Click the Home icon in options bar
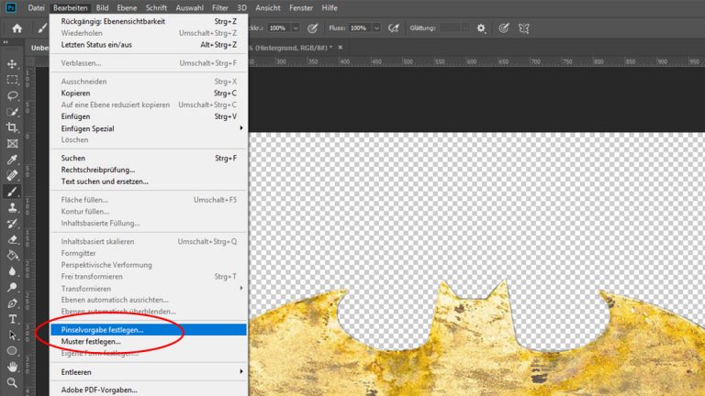This screenshot has width=705, height=396. [x=17, y=28]
